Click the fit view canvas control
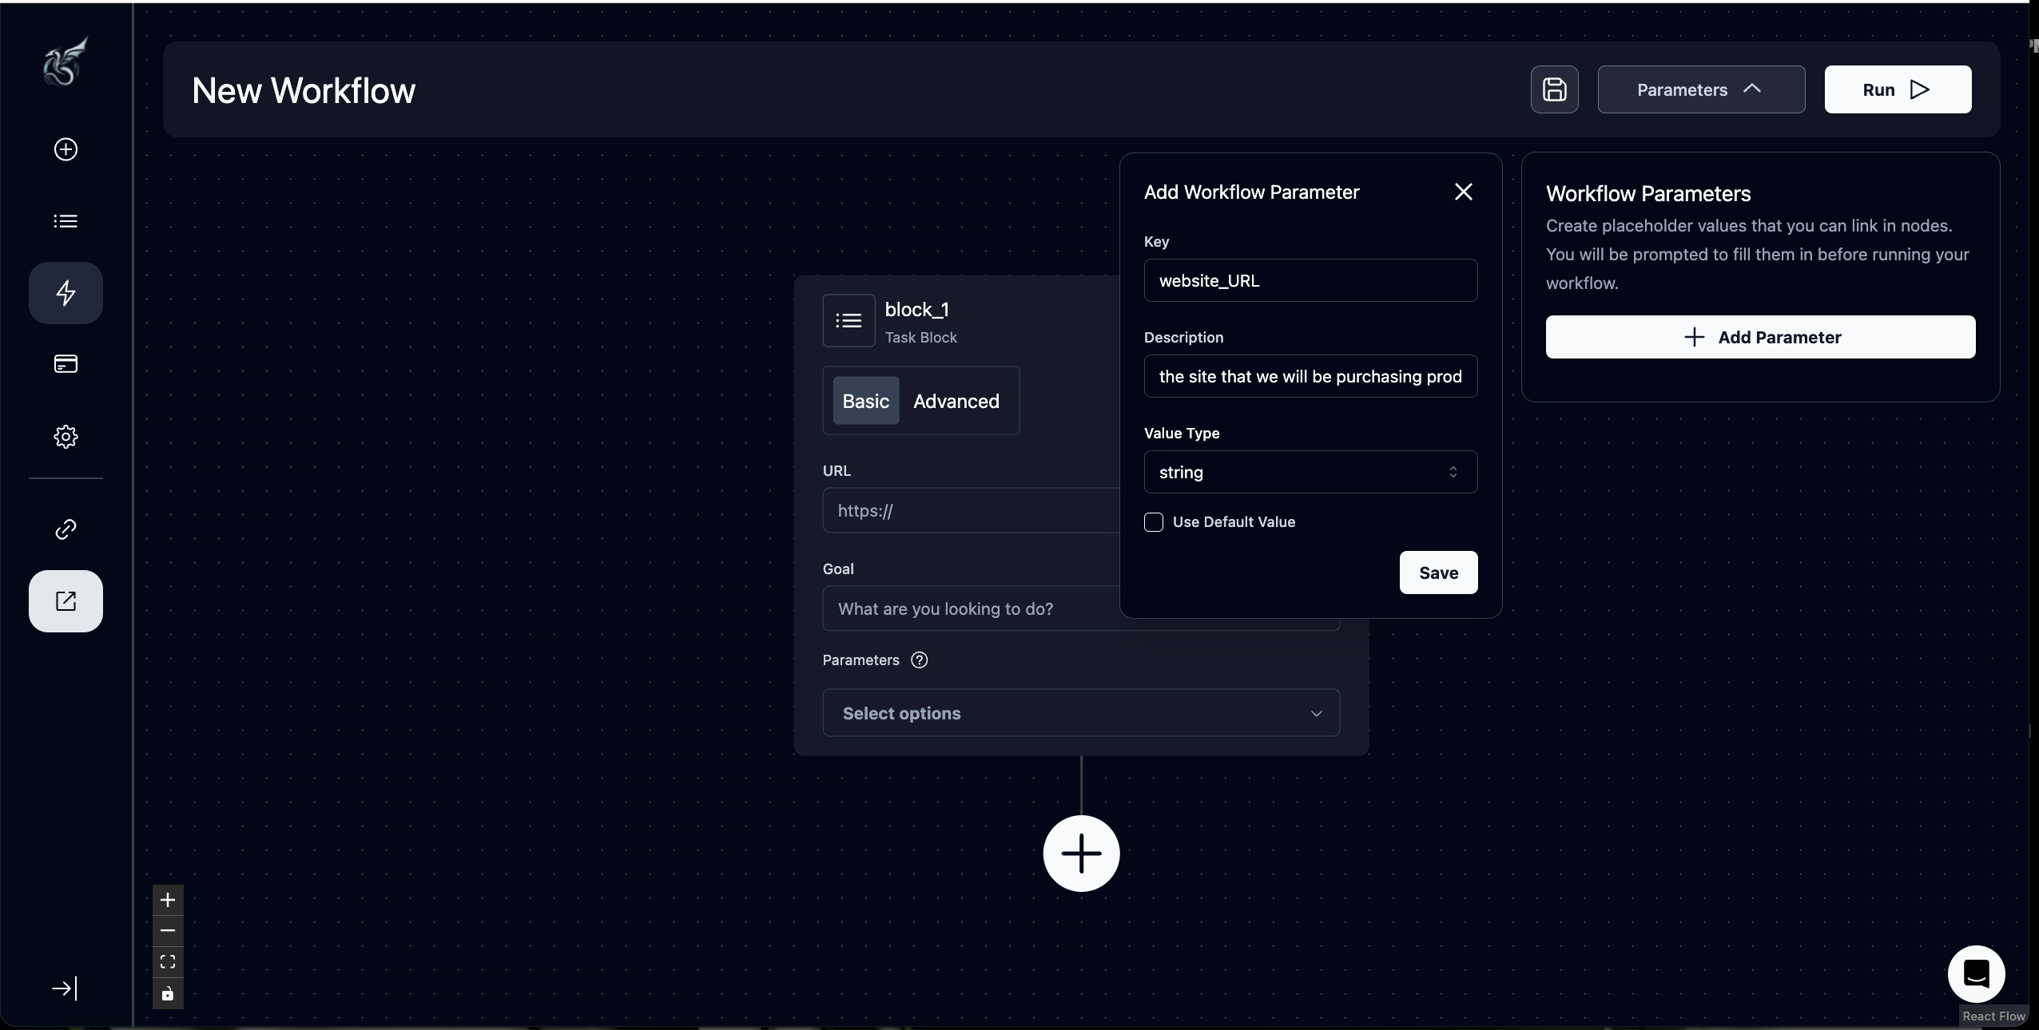Viewport: 2039px width, 1030px height. pyautogui.click(x=168, y=962)
